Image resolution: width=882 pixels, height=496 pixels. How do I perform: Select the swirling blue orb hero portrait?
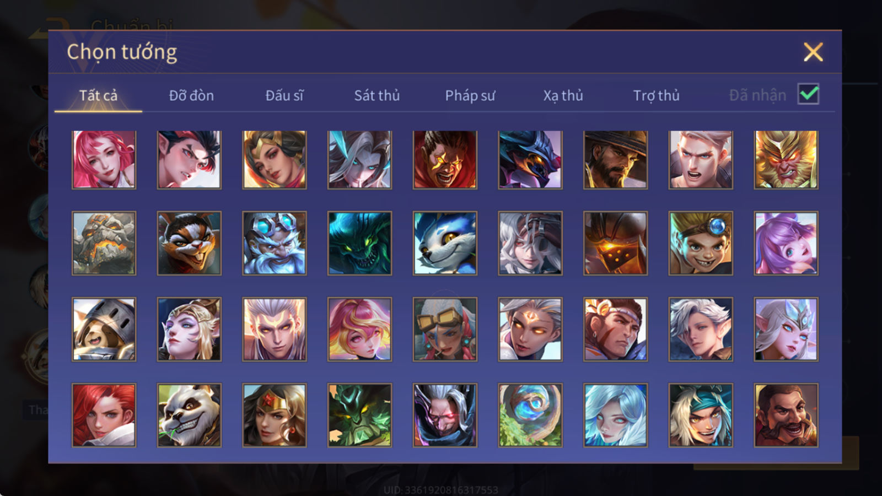(530, 415)
